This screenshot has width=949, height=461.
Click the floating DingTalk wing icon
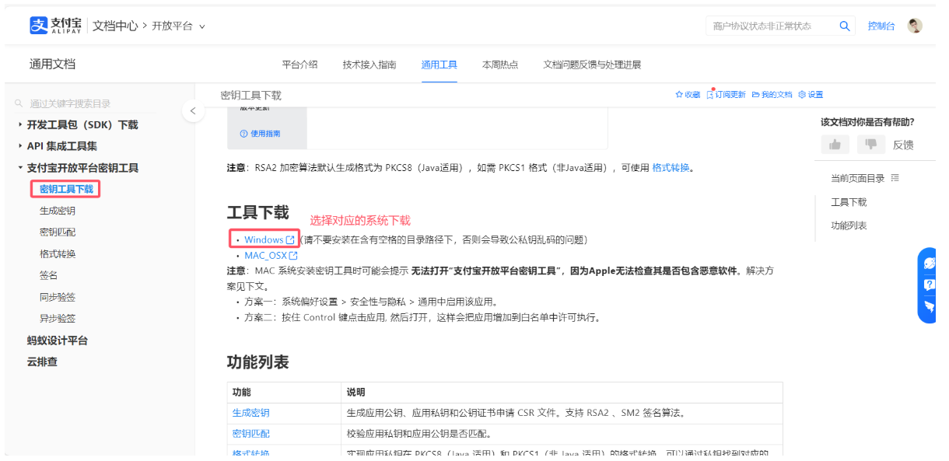929,306
